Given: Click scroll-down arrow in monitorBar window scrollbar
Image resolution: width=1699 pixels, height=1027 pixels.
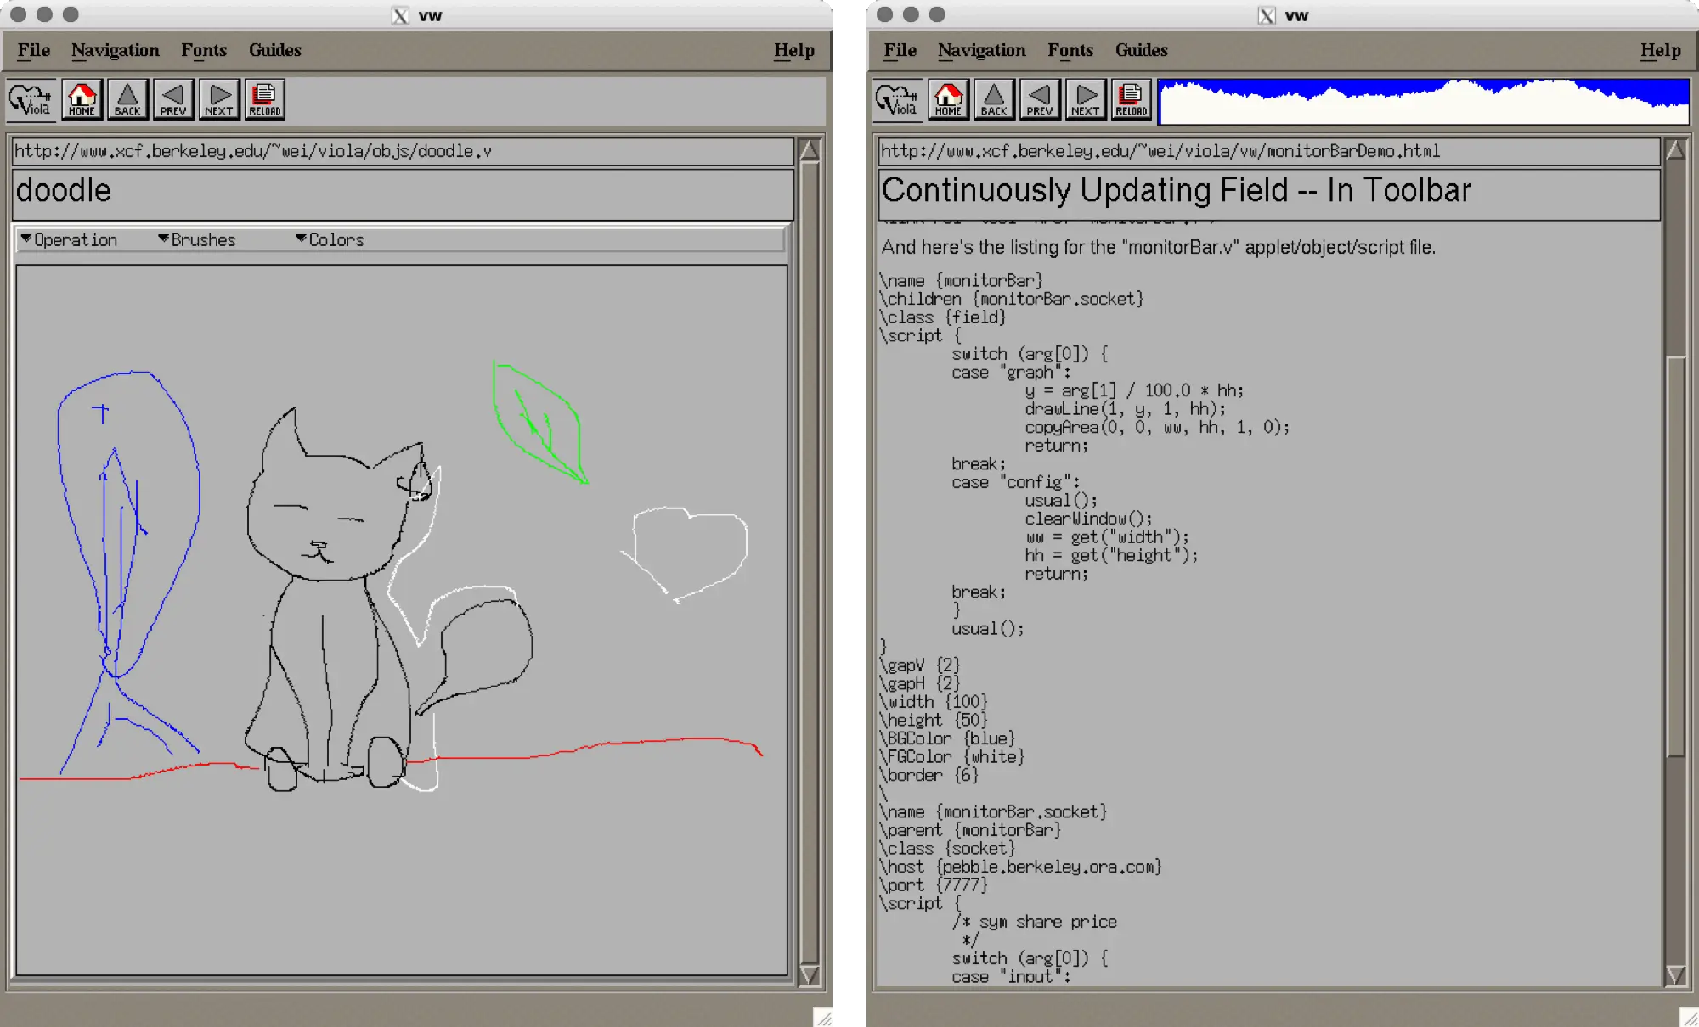Looking at the screenshot, I should tap(1676, 974).
